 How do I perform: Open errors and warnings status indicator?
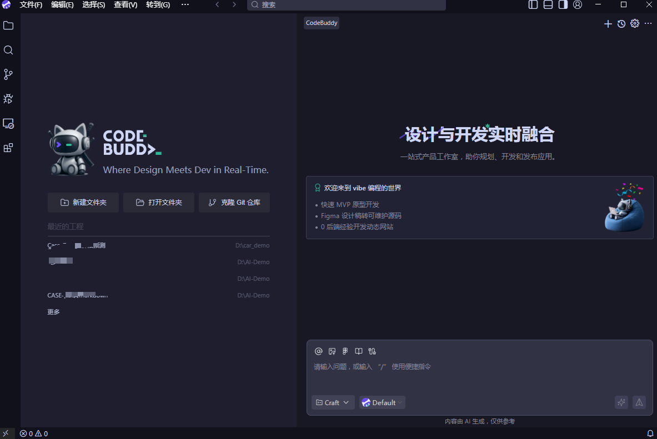[34, 433]
